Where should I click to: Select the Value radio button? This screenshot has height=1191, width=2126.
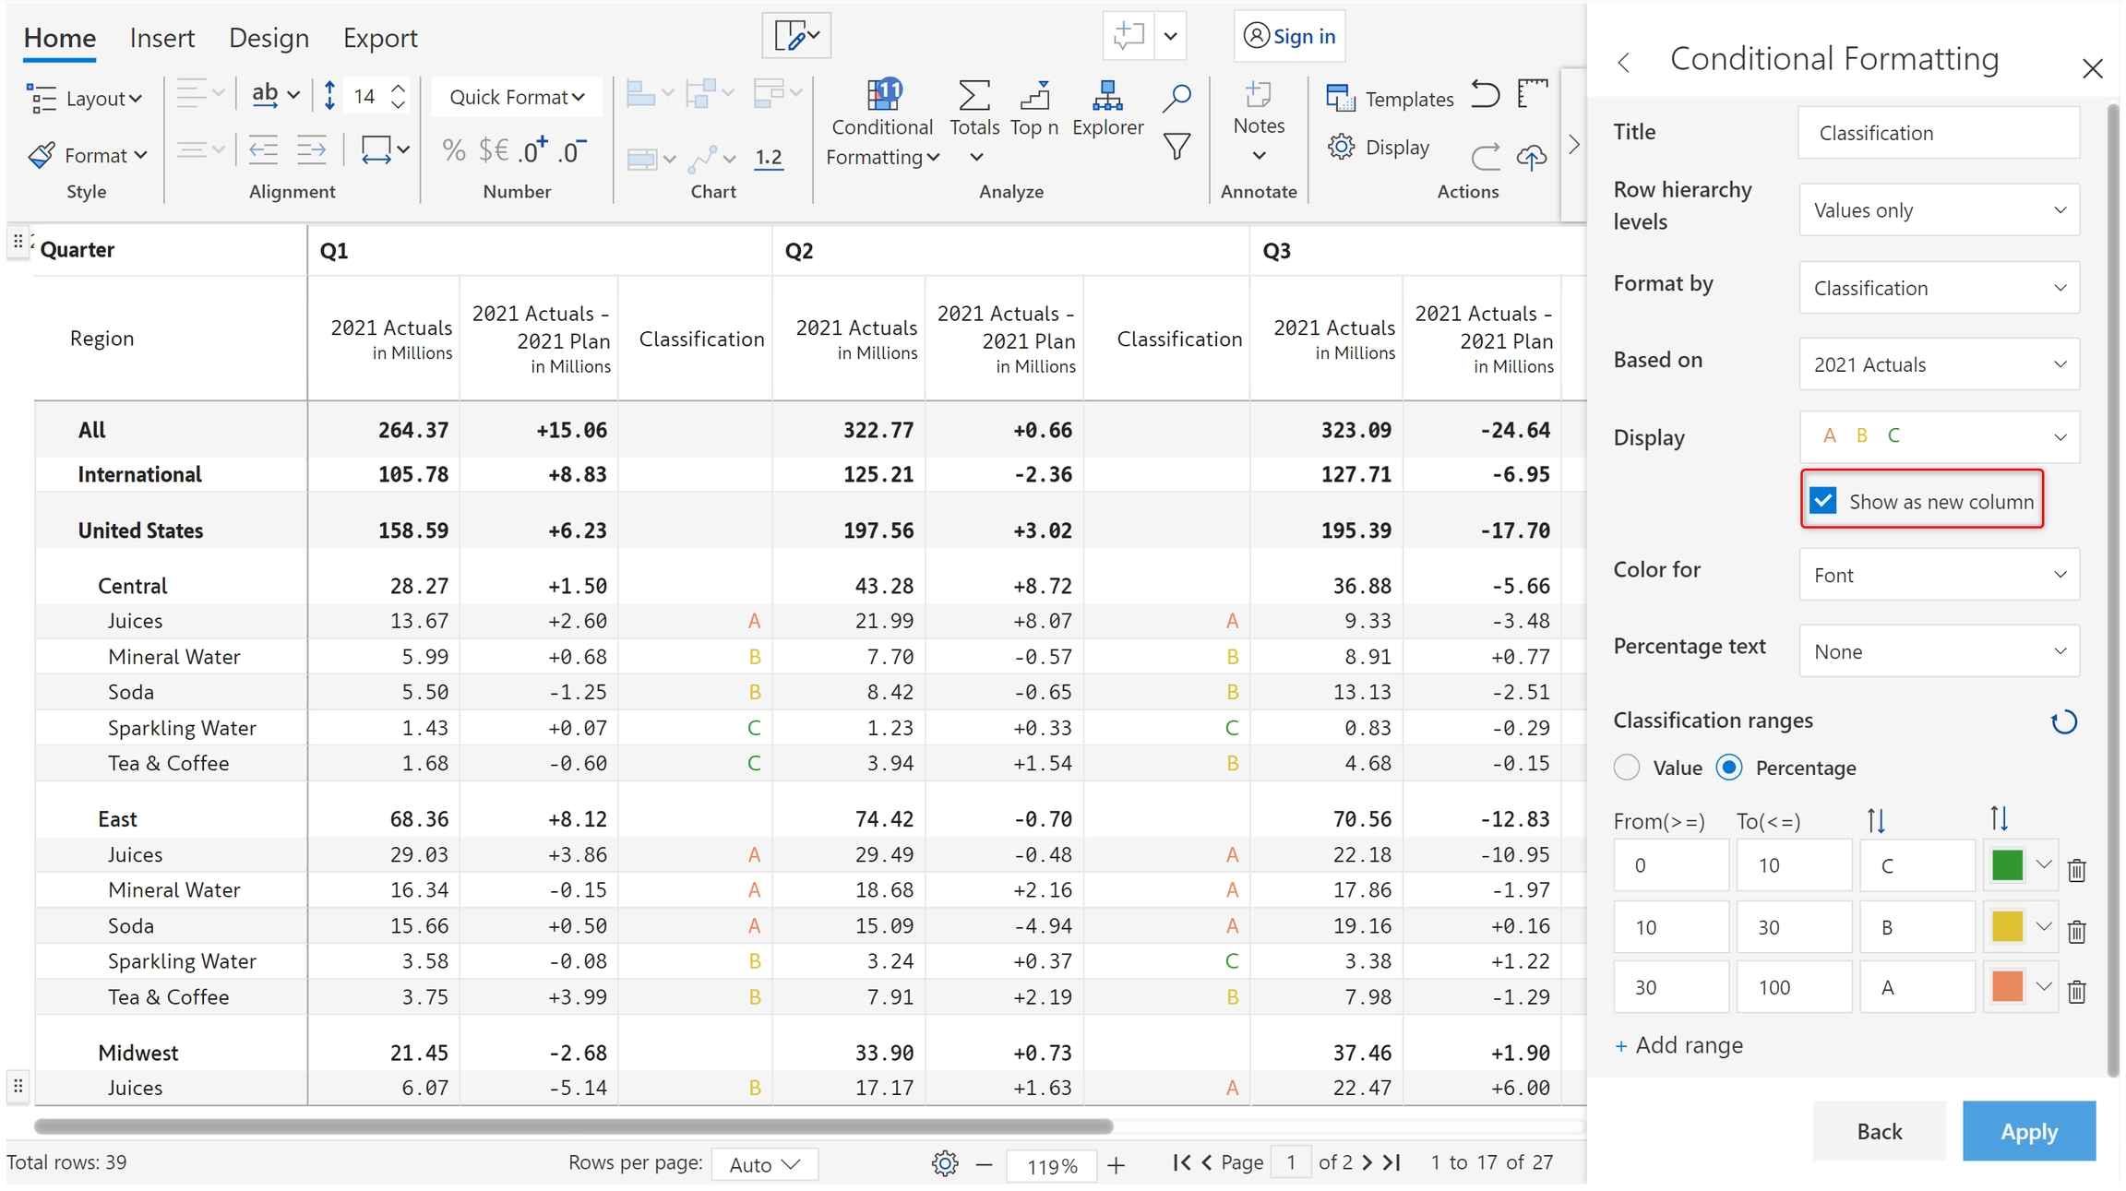pyautogui.click(x=1627, y=768)
